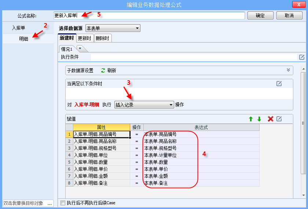Click the scrollbar up arrow on the right

click(x=304, y=69)
